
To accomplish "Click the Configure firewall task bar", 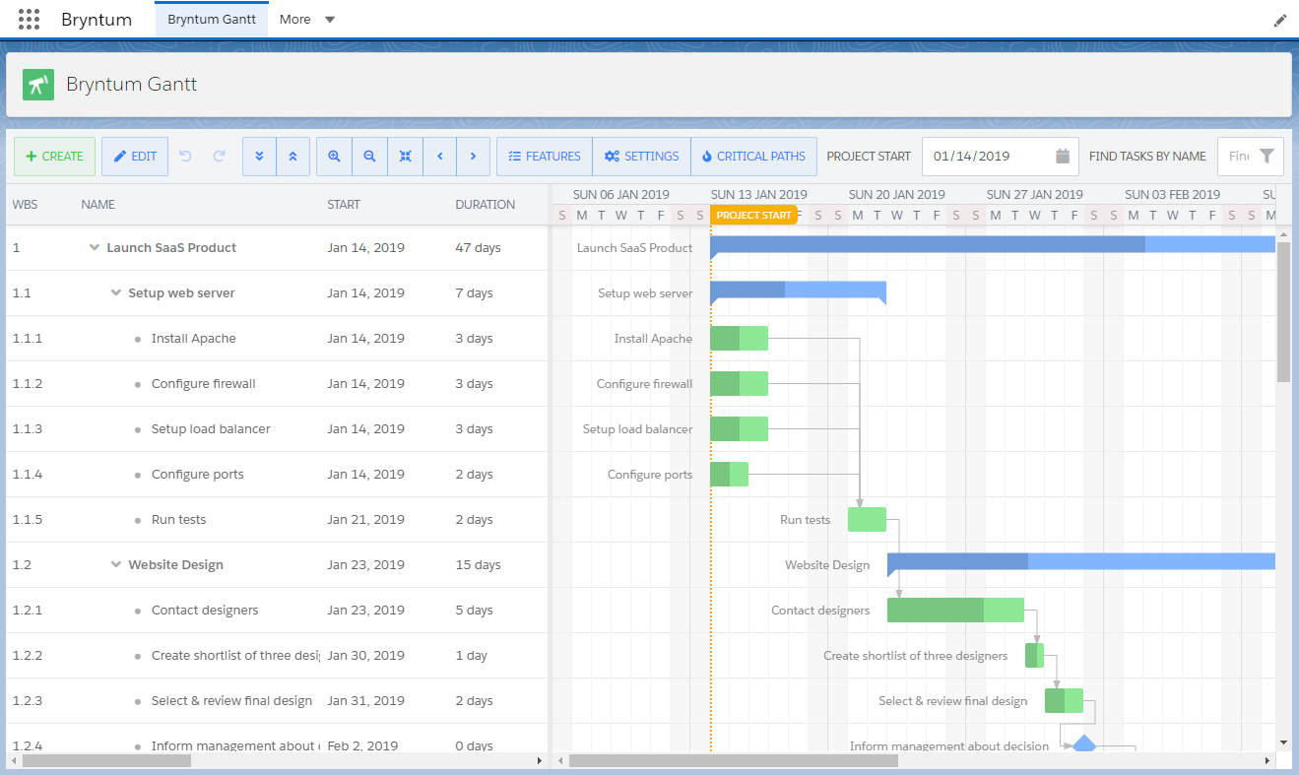I will click(739, 384).
